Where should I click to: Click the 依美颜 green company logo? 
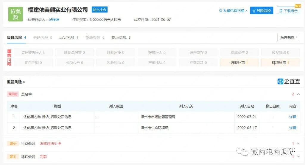15,14
